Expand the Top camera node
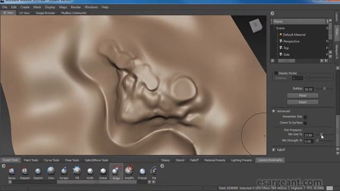Screen dimensions: 340x191 point(277,48)
